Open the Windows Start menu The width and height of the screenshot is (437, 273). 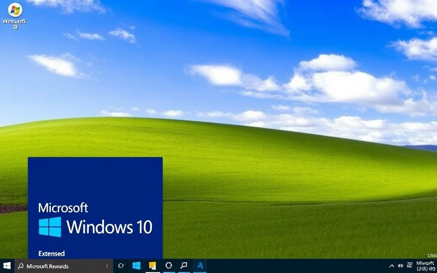(7, 266)
